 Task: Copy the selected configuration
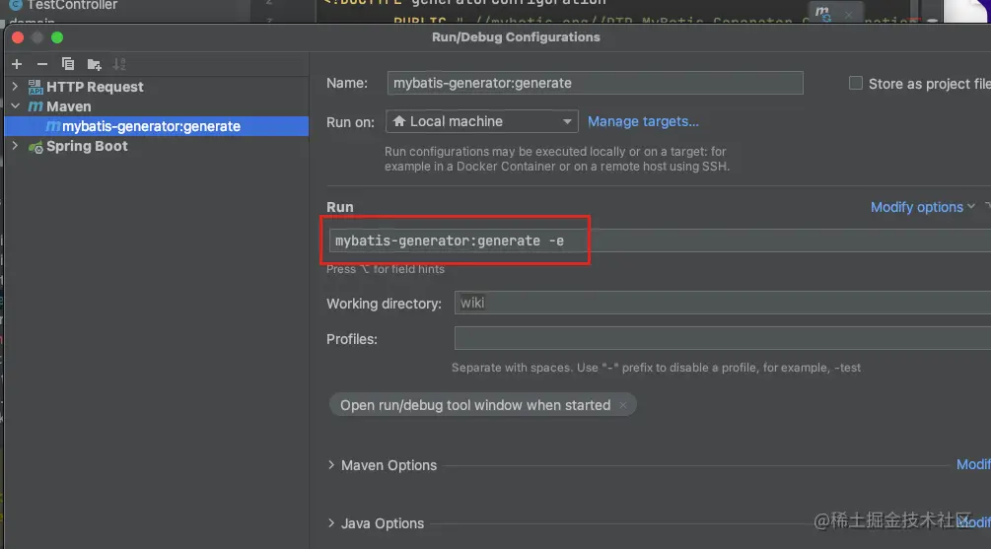[68, 64]
